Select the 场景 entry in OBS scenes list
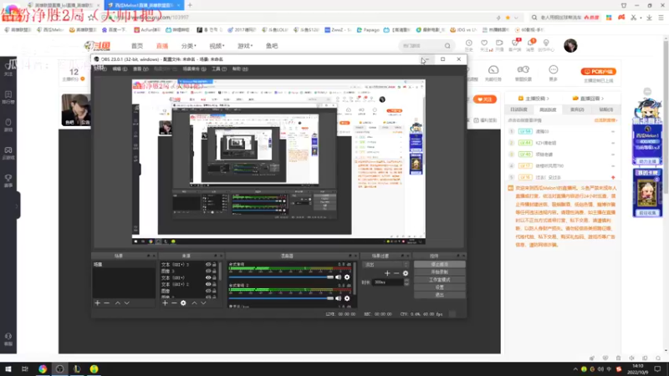669x376 pixels. tap(124, 265)
